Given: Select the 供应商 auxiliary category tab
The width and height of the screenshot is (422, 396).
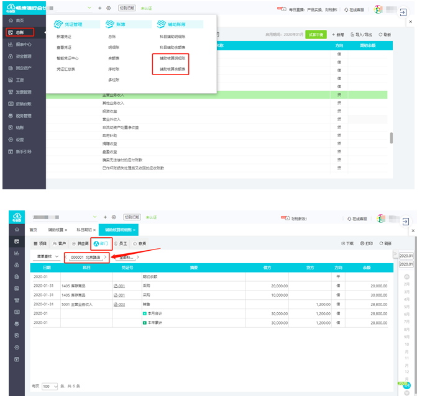Looking at the screenshot, I should point(79,244).
